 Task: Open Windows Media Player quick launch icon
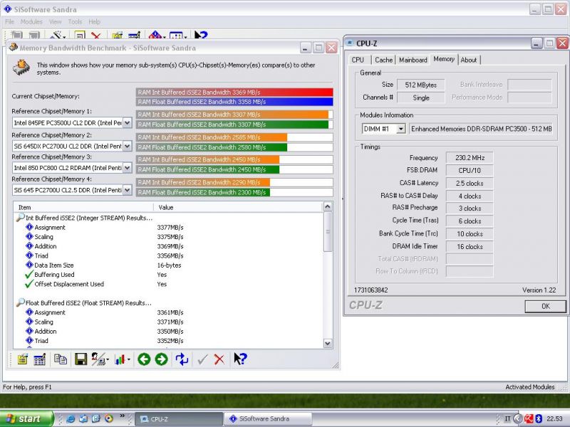[109, 418]
